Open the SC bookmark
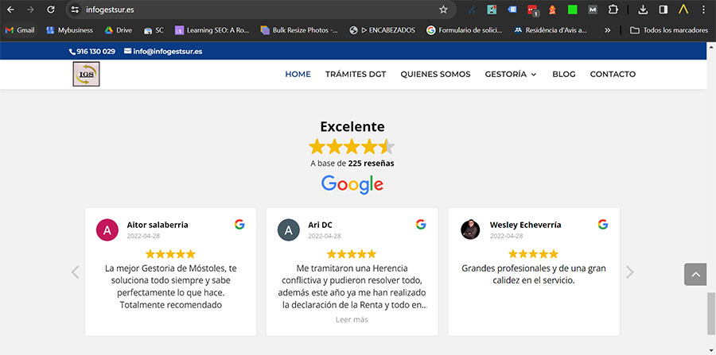 154,30
